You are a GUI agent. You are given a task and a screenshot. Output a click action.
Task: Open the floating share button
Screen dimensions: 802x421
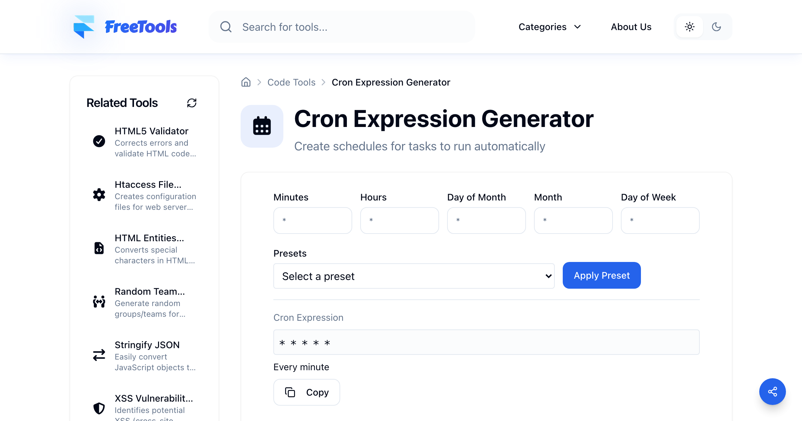(773, 392)
